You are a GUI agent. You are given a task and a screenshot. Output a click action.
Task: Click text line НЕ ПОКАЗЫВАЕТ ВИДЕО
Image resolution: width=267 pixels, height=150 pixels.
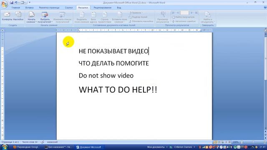[113, 51]
